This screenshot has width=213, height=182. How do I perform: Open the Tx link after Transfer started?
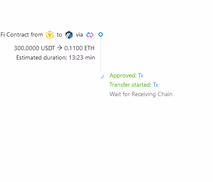pyautogui.click(x=155, y=85)
